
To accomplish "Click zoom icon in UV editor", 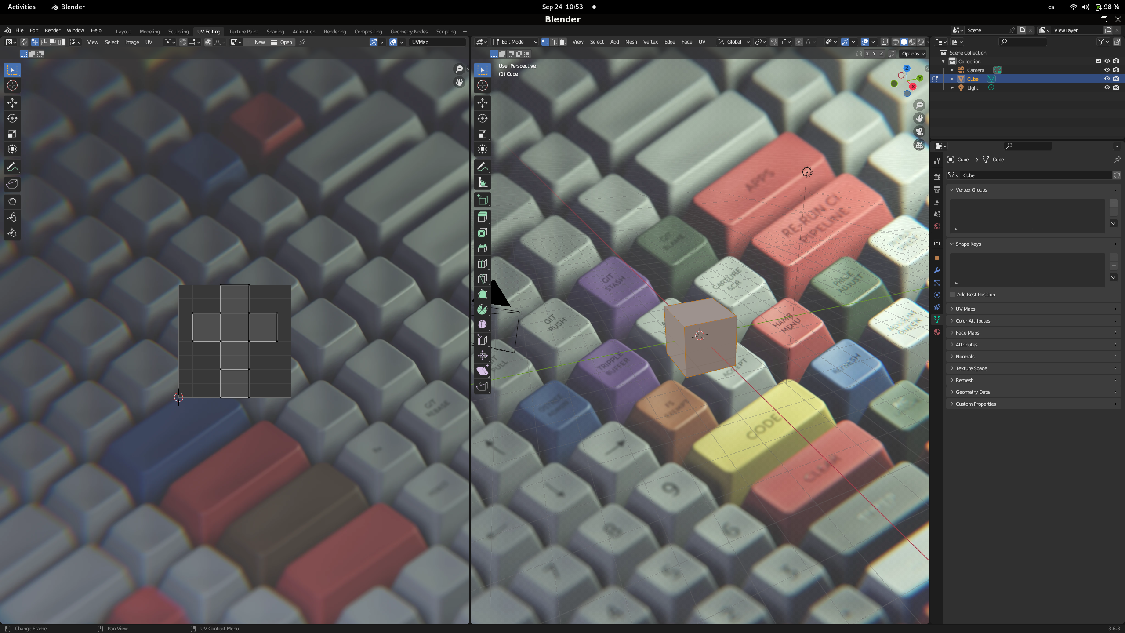I will pos(459,69).
